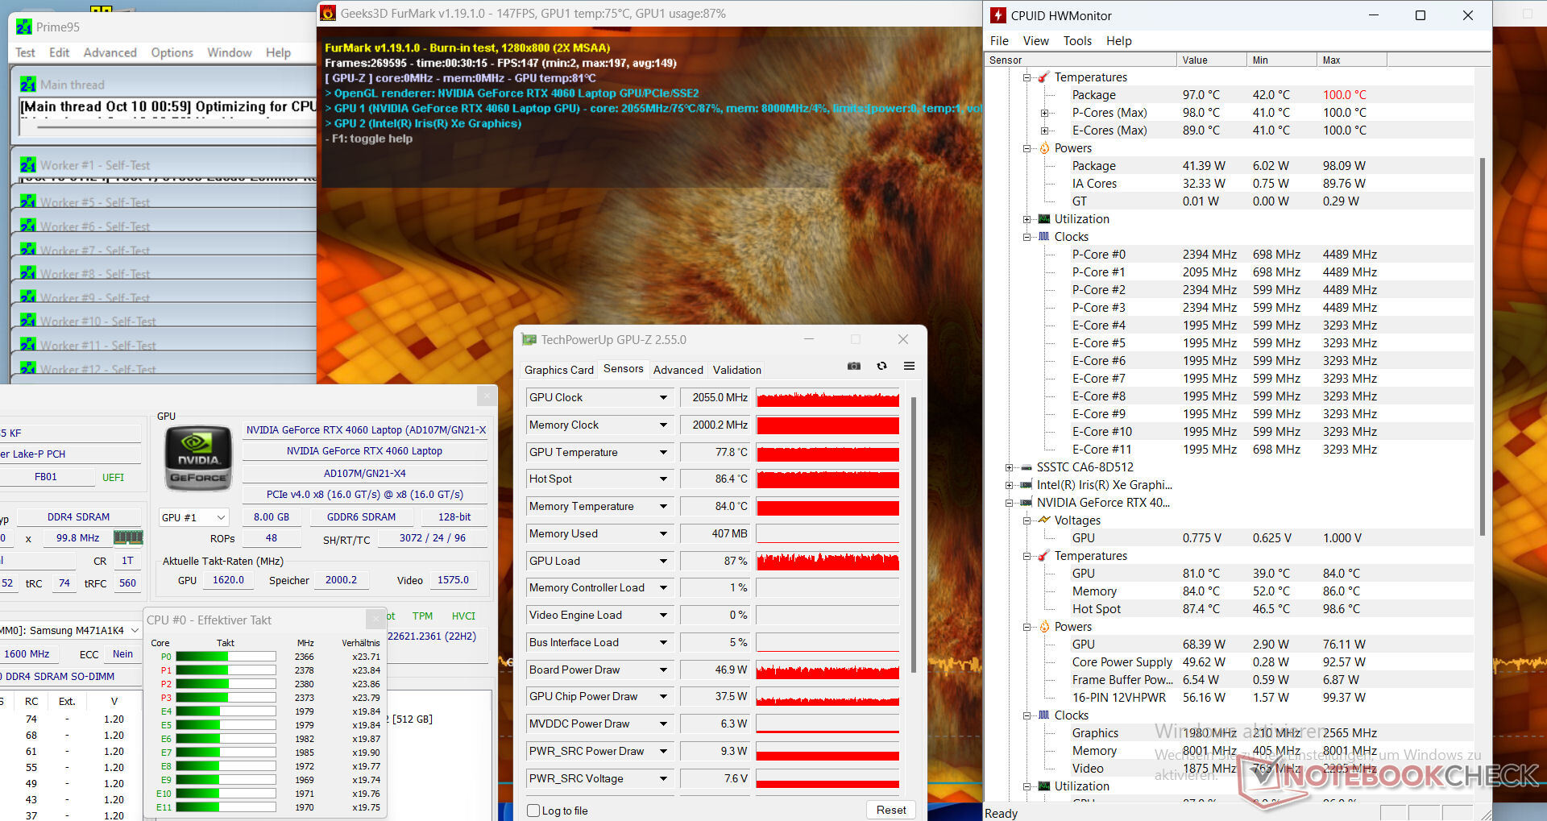Click chip icon beside CPU Utilization
Image resolution: width=1547 pixels, height=821 pixels.
(x=1044, y=219)
